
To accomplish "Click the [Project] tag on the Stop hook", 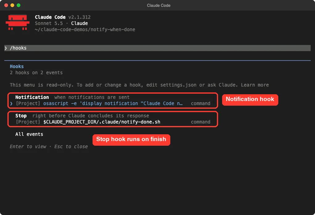I will click(x=28, y=122).
